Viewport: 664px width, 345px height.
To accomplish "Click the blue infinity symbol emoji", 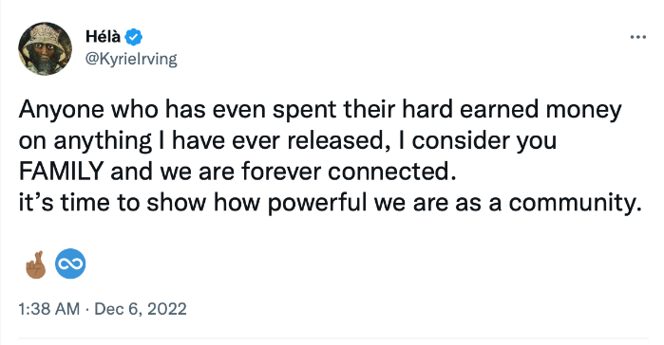I will pyautogui.click(x=70, y=263).
